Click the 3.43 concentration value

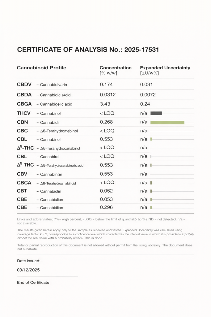tap(105, 104)
